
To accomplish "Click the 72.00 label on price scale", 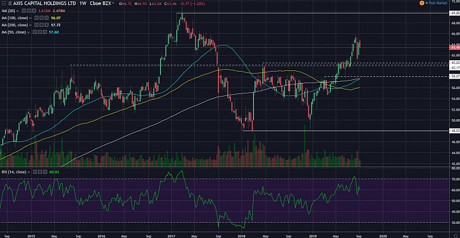I will [x=456, y=1].
